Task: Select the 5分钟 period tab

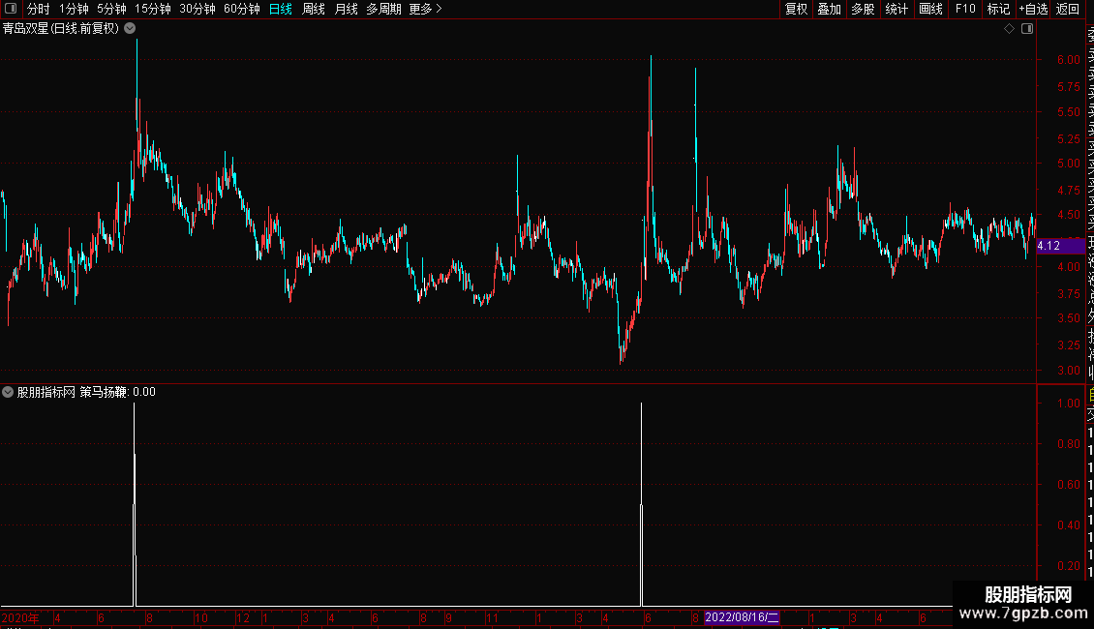Action: pos(111,9)
